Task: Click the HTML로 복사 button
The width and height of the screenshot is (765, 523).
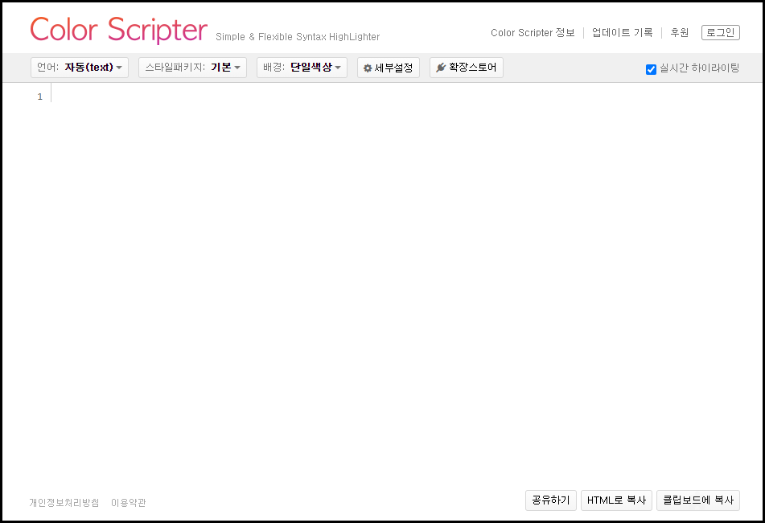Action: [616, 500]
